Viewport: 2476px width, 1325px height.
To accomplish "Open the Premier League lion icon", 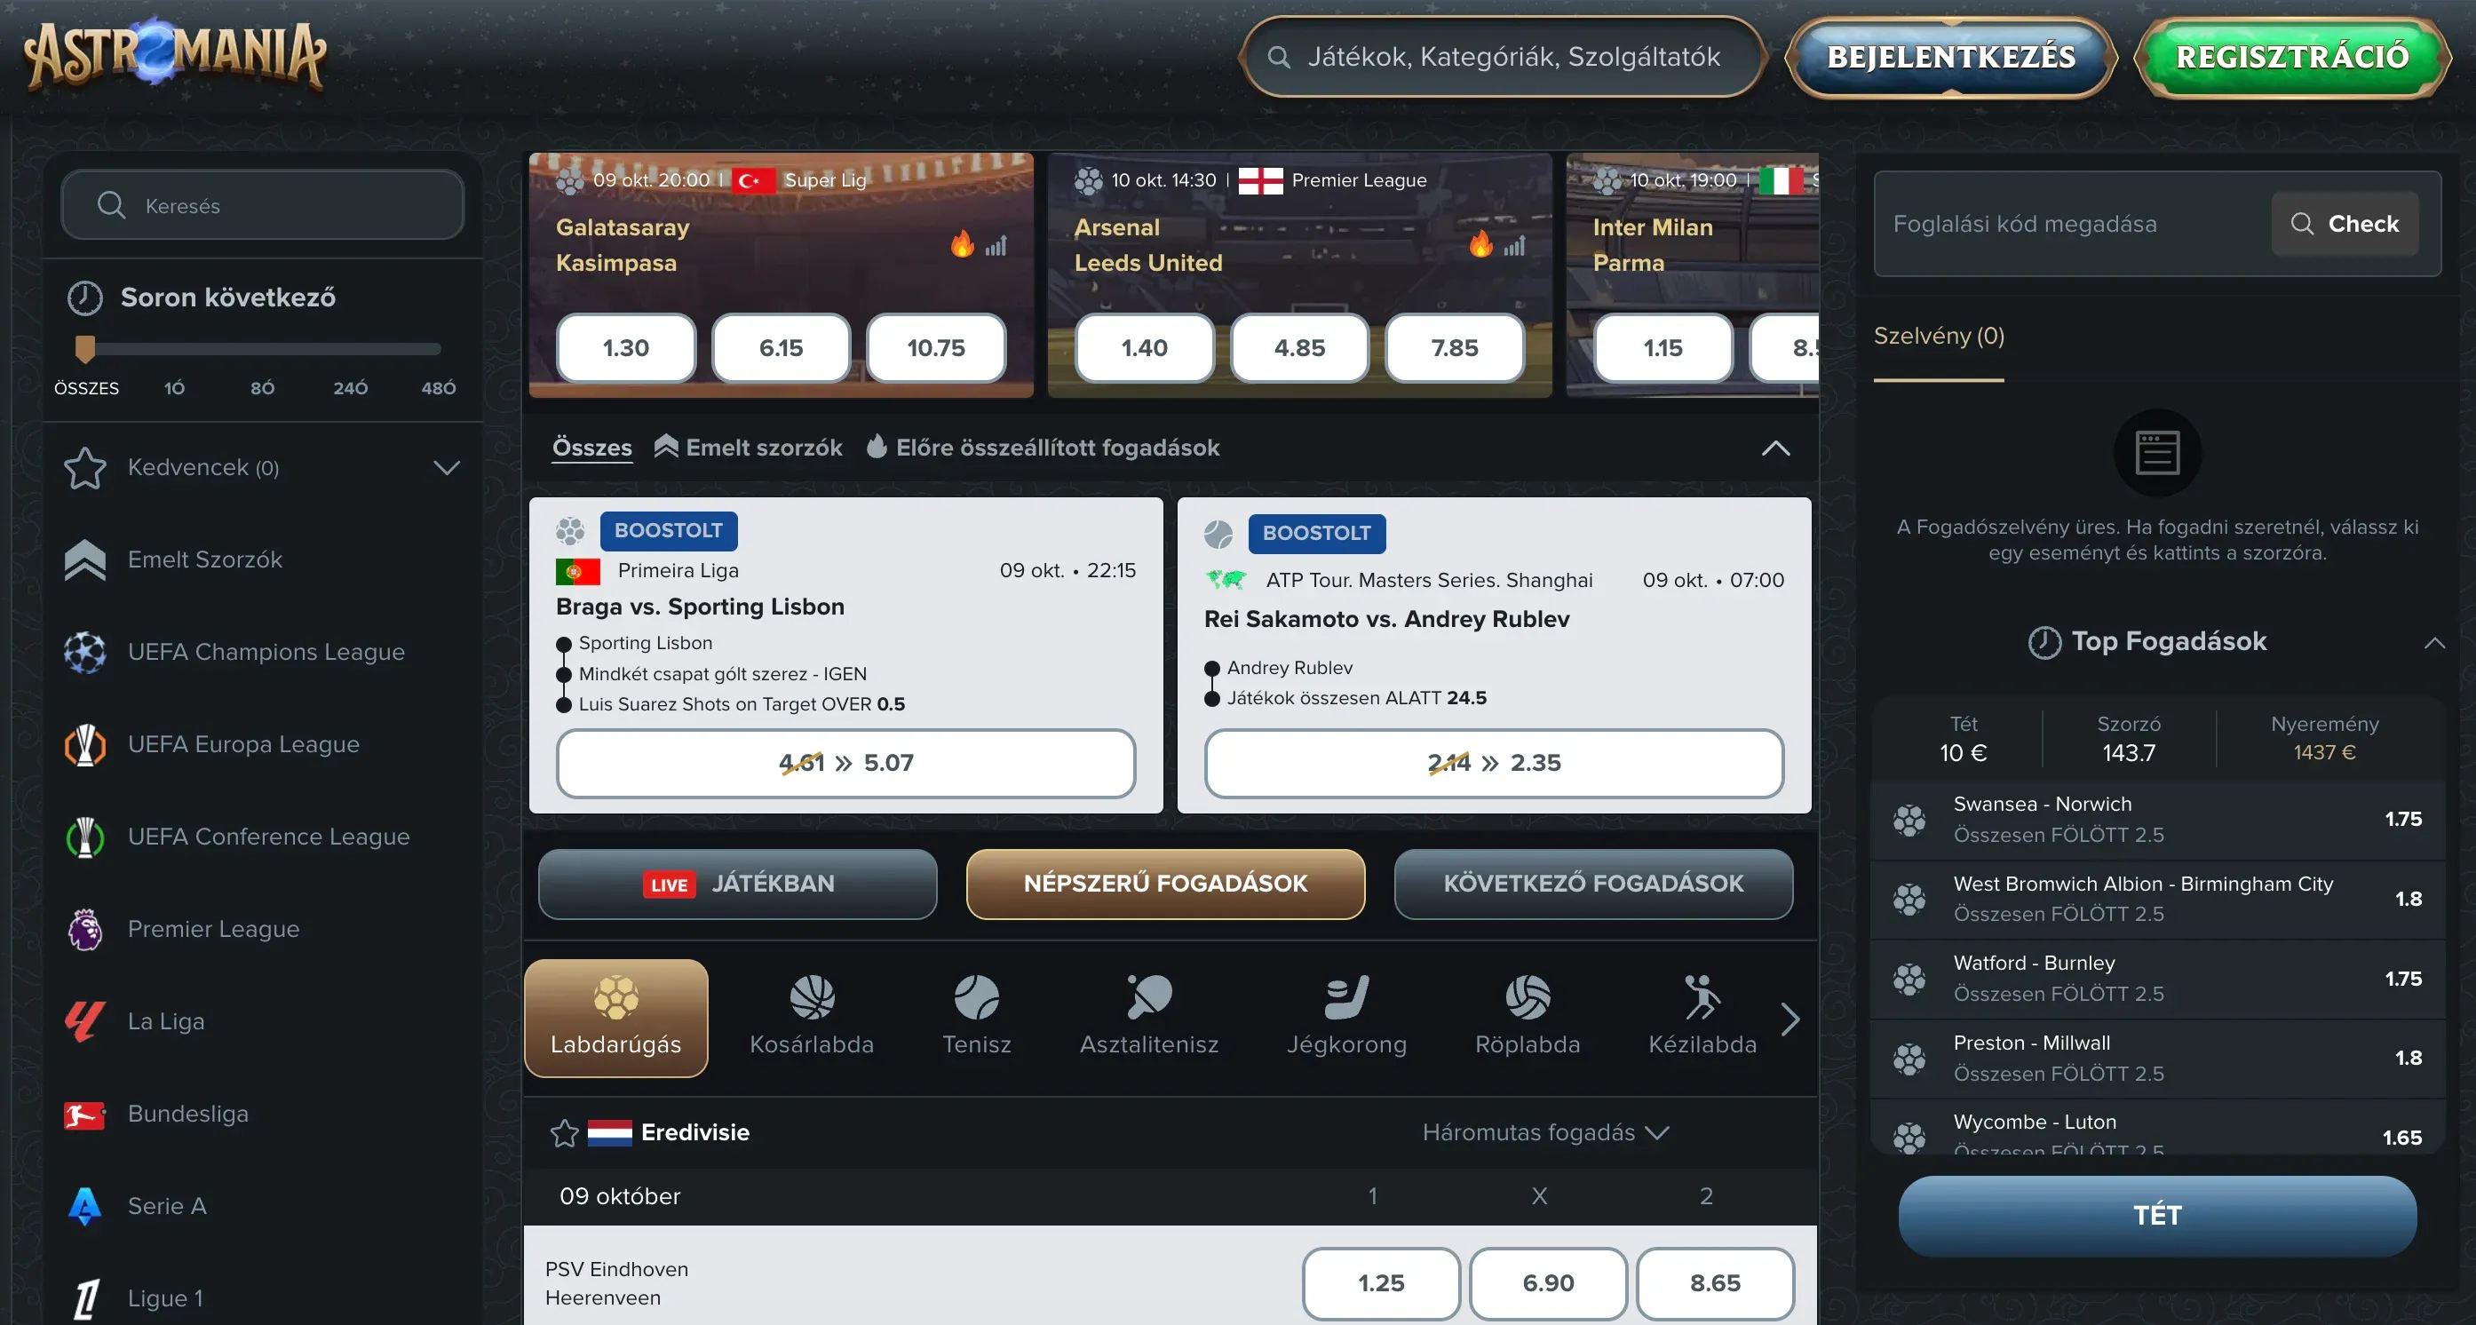I will 84,928.
